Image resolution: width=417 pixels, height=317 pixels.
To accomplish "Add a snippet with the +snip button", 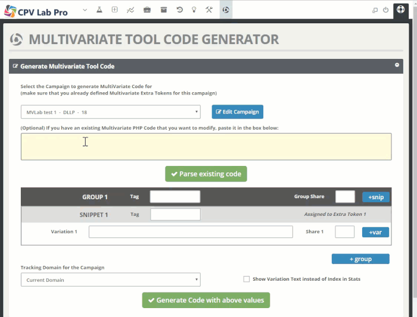I will pyautogui.click(x=376, y=197).
